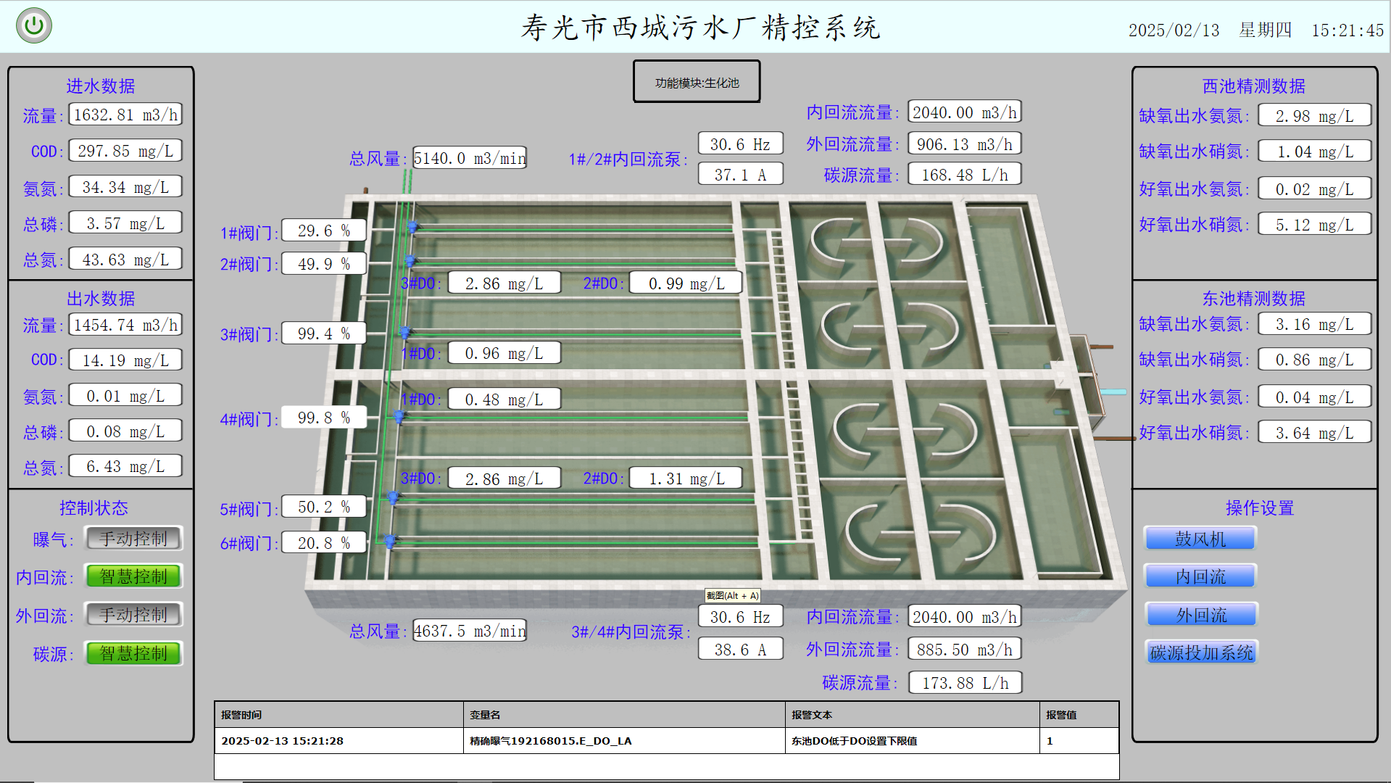The width and height of the screenshot is (1391, 783).
Task: Select the 2#阀门 valve icon on pipeline
Action: 410,261
